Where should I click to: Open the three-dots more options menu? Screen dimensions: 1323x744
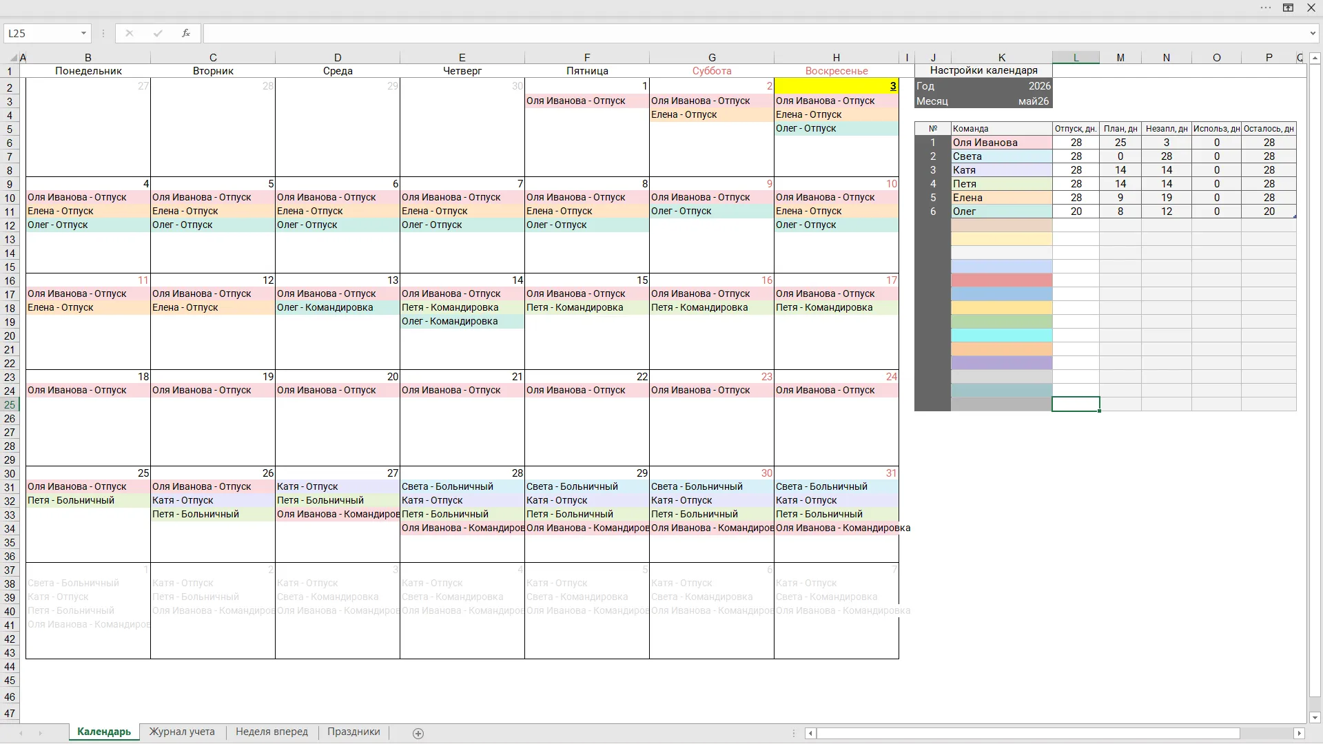(1266, 8)
